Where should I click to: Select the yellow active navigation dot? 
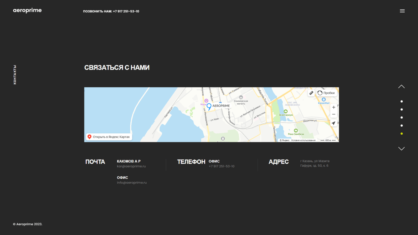(x=401, y=134)
